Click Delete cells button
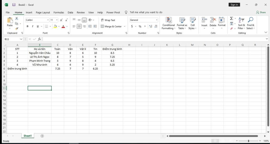Viewport: 270px width, 144px height. tap(213, 23)
